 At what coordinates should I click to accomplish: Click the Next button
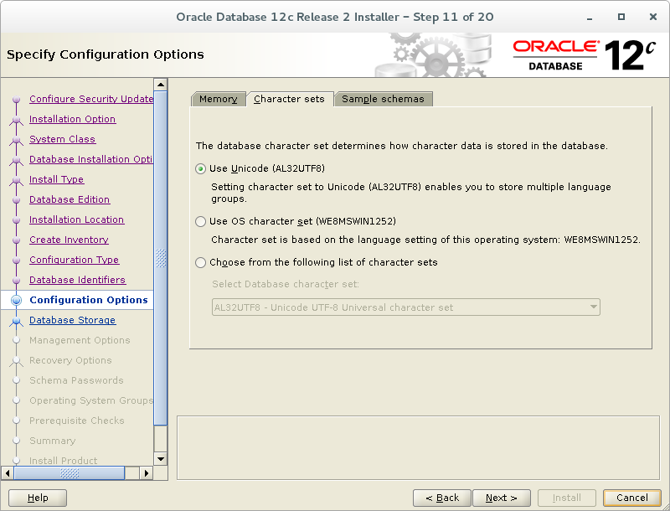click(502, 498)
